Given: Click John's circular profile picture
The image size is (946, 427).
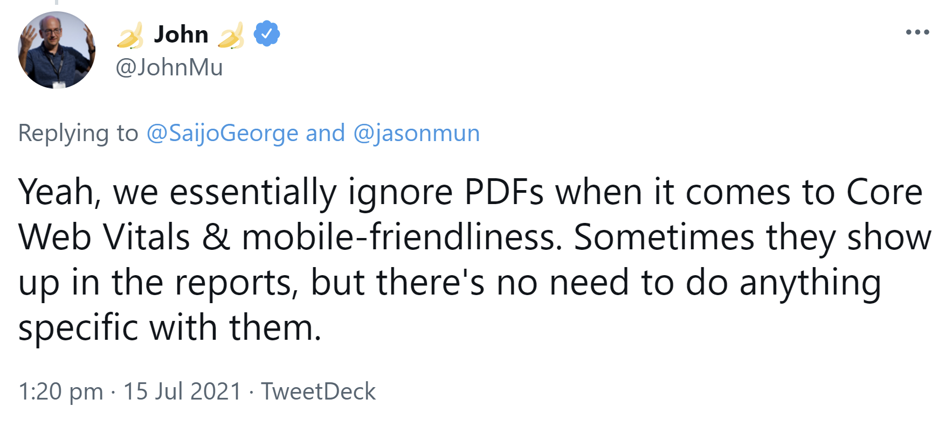Looking at the screenshot, I should click(x=57, y=48).
